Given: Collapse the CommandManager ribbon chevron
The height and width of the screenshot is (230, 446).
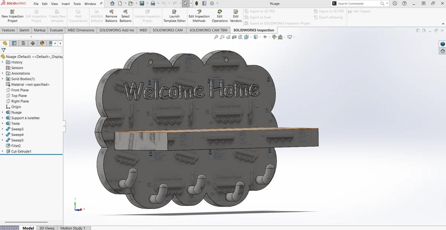Looking at the screenshot, I should tap(443, 24).
